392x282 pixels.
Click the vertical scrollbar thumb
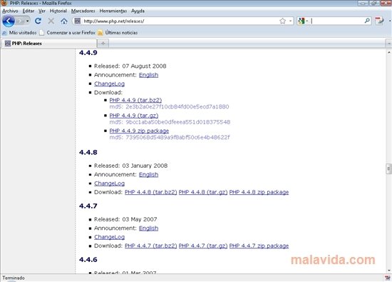388,168
